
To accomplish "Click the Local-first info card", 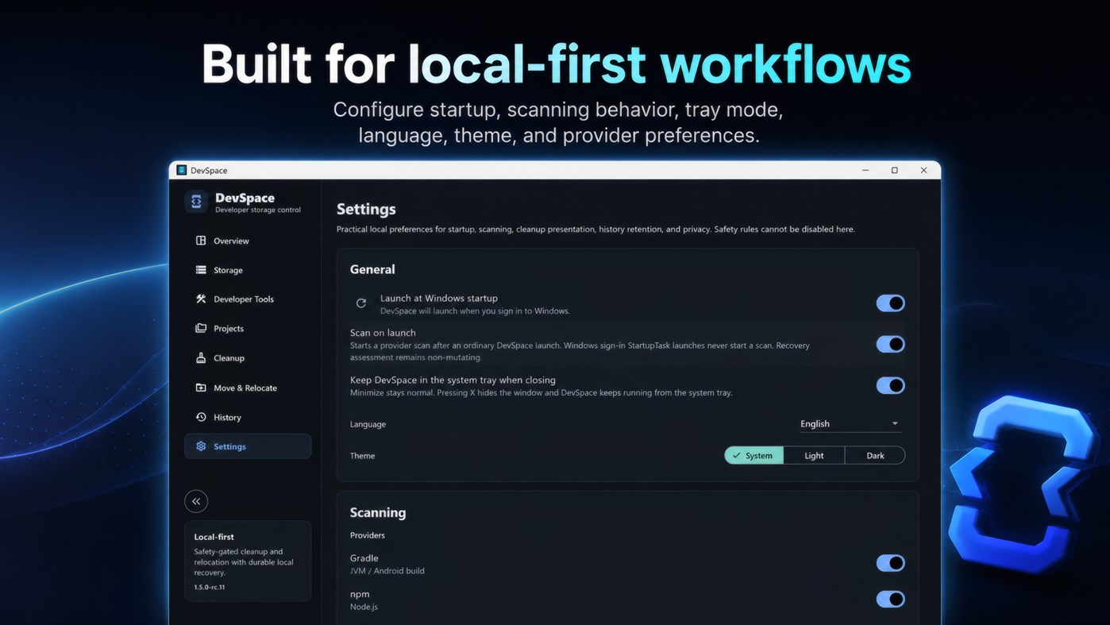I will 248,561.
